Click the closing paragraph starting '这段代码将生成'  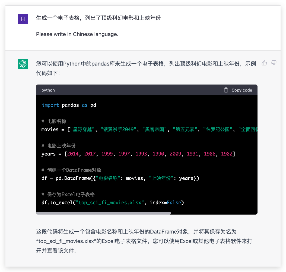144,241
